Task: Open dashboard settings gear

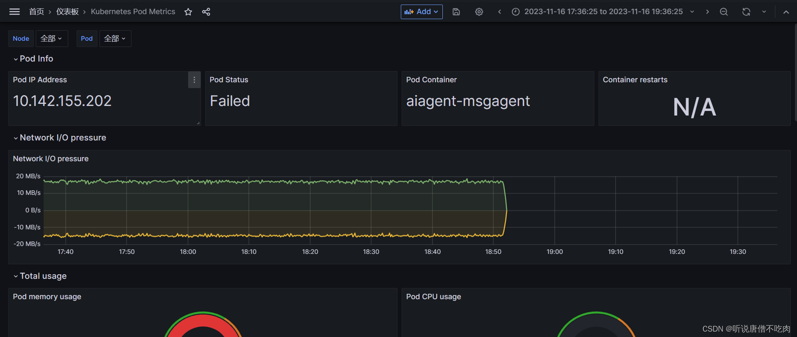Action: coord(479,12)
